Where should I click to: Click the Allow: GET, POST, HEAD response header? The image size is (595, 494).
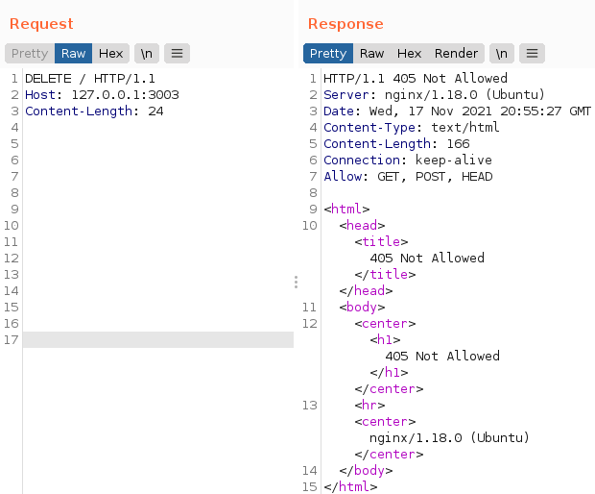[408, 177]
